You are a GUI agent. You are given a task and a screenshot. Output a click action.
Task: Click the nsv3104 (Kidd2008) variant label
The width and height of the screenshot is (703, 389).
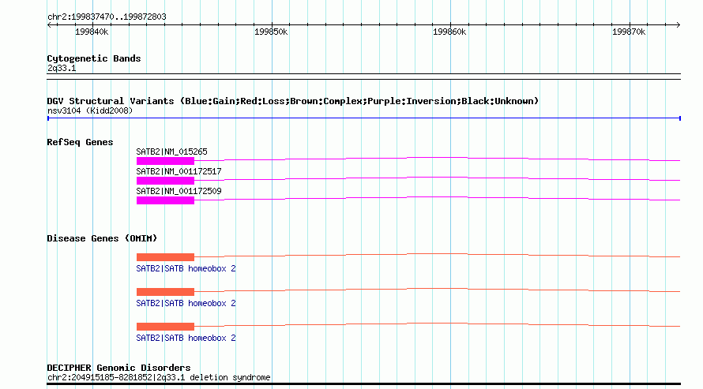(x=90, y=111)
